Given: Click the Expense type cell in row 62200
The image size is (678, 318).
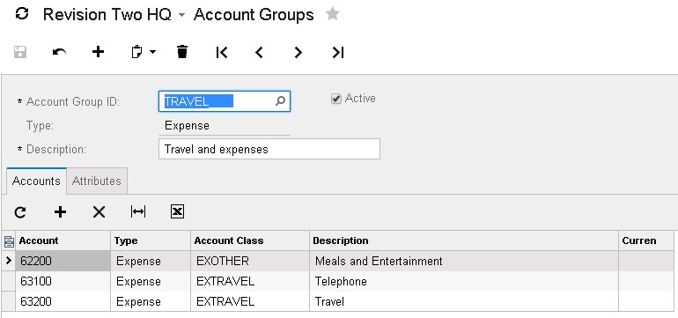Looking at the screenshot, I should tap(151, 261).
